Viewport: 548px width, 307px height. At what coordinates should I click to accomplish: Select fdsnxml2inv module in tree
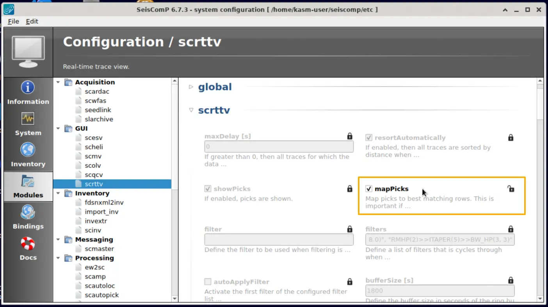pos(104,203)
